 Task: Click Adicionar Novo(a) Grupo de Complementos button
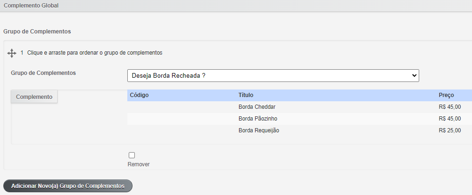(x=68, y=186)
